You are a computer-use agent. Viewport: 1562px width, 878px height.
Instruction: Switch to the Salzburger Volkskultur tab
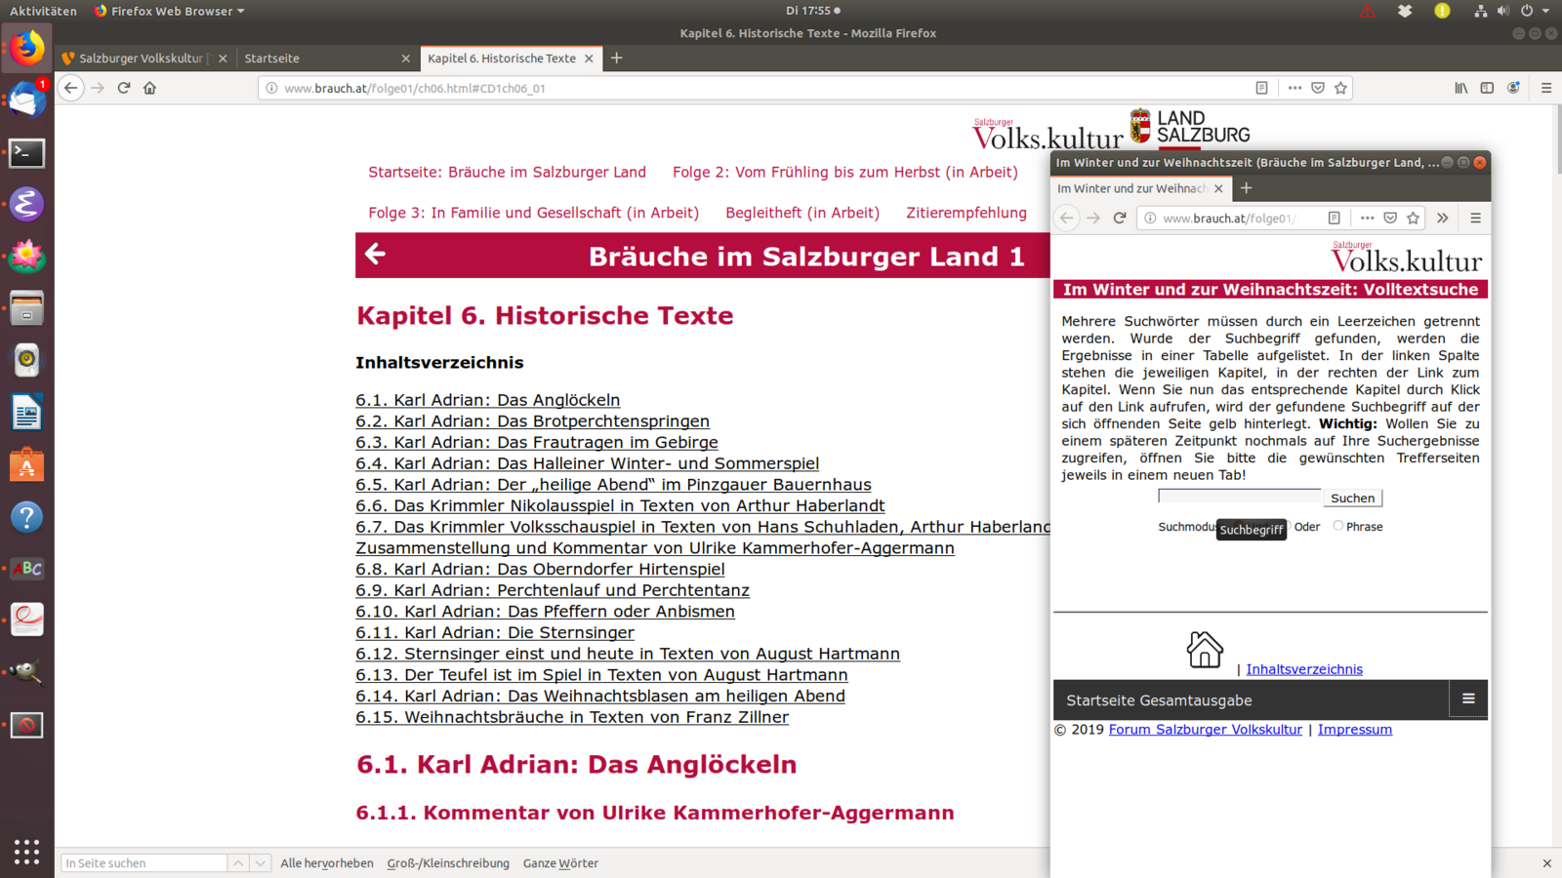(140, 59)
